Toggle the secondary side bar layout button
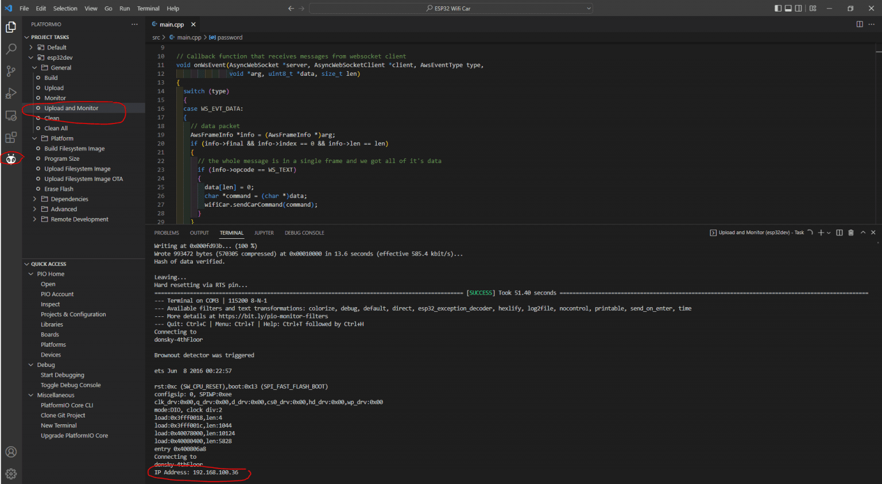This screenshot has height=484, width=882. pyautogui.click(x=799, y=9)
